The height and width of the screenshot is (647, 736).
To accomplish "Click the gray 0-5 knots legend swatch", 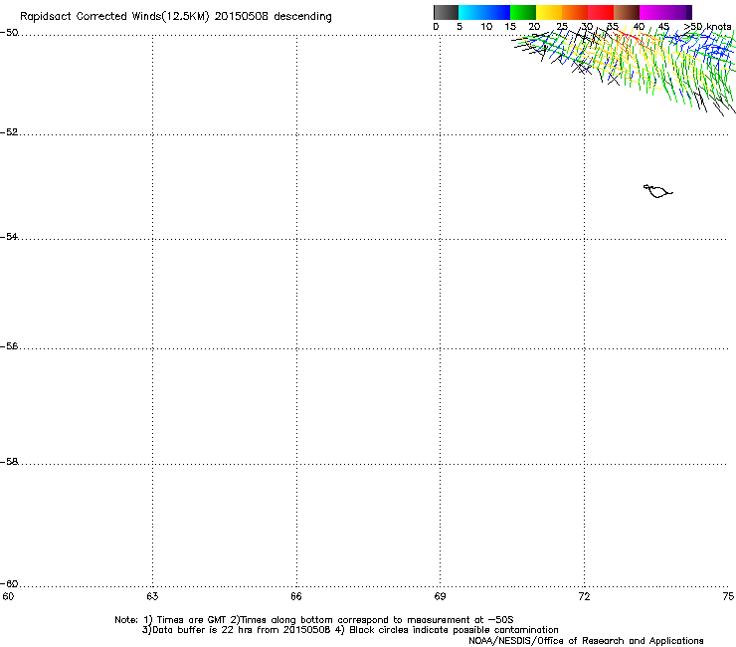I will click(446, 12).
